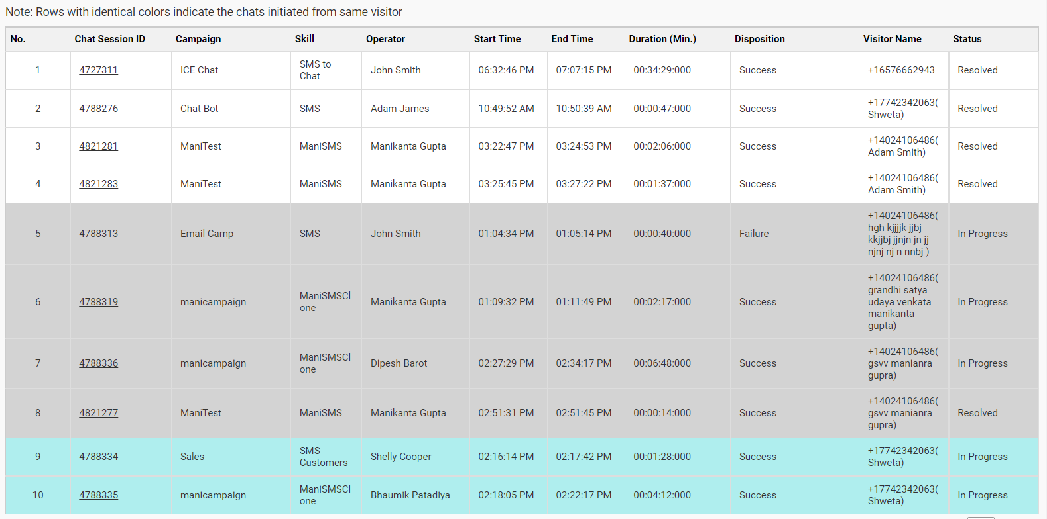Click the Operator column header
Viewport: 1047px width, 519px height.
coord(385,39)
